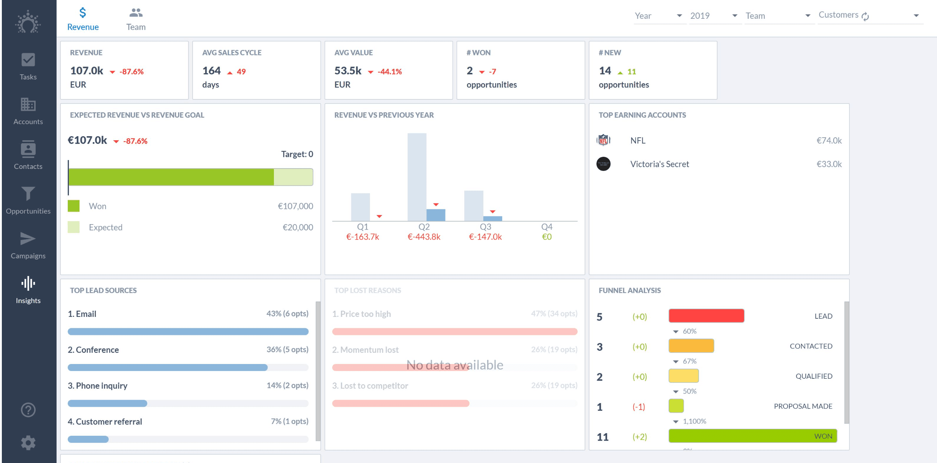This screenshot has height=463, width=937.
Task: Open Tasks from the sidebar
Action: click(28, 66)
